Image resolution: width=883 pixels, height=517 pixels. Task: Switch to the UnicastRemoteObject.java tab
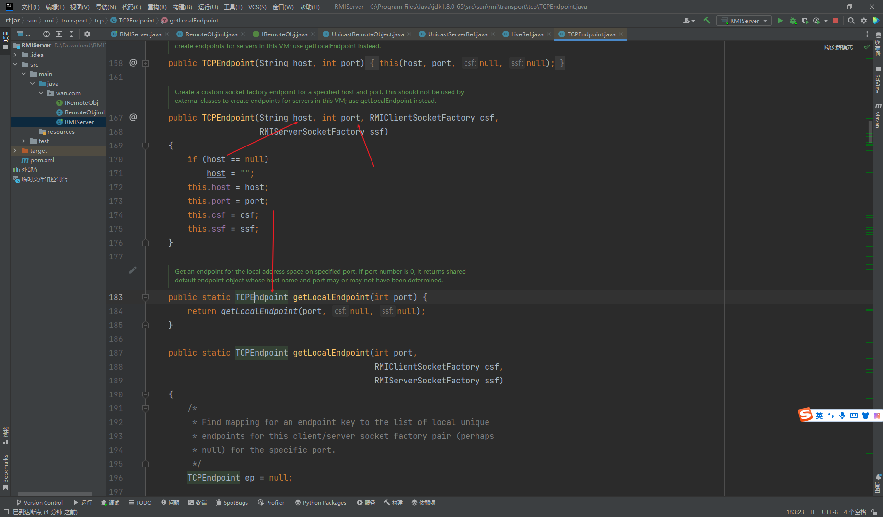[367, 34]
